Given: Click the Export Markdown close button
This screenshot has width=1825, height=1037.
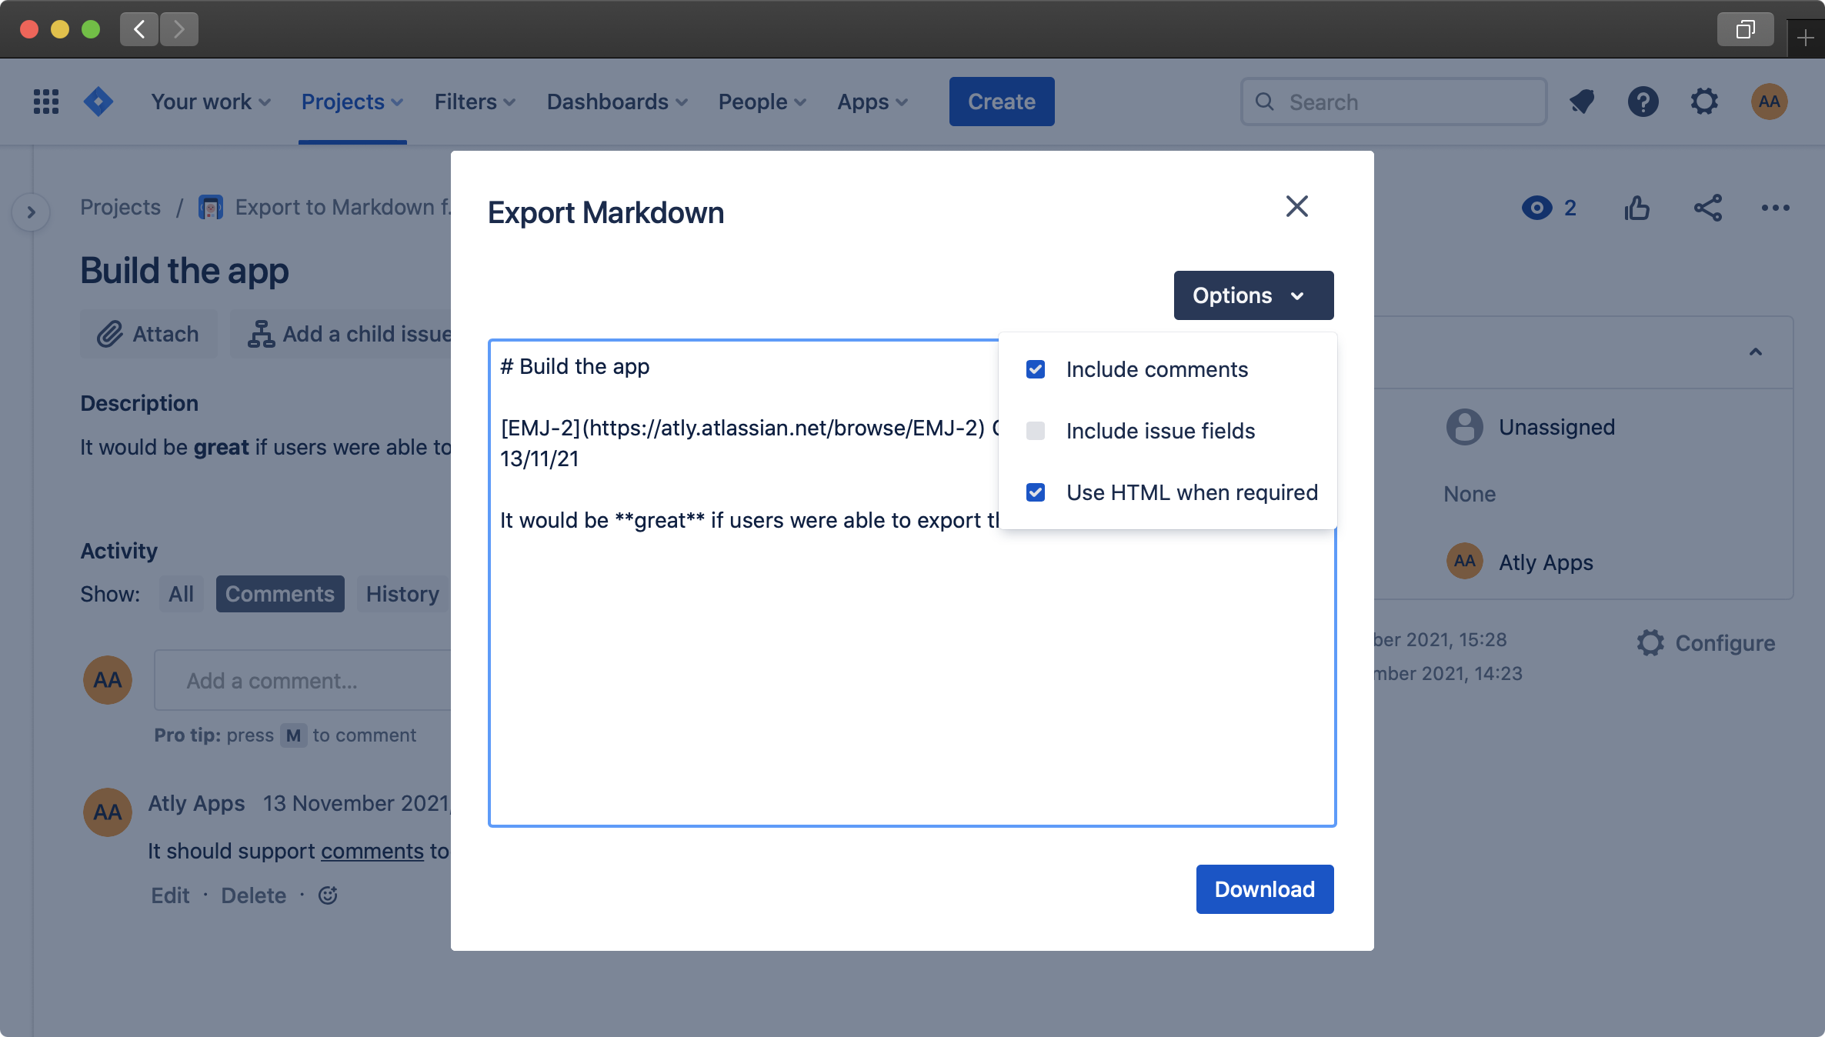Looking at the screenshot, I should tap(1296, 205).
